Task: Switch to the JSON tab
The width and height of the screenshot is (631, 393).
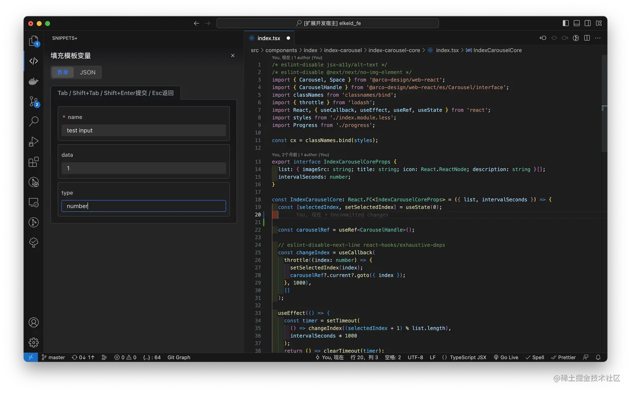Action: pyautogui.click(x=88, y=73)
